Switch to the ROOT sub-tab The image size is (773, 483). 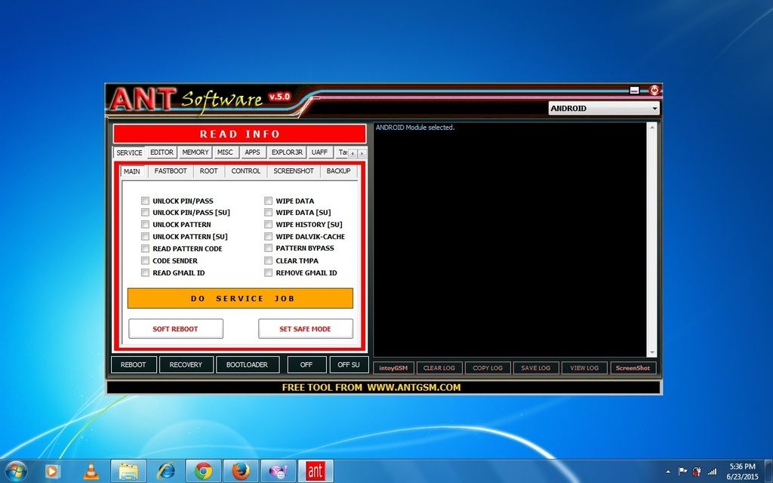point(208,171)
